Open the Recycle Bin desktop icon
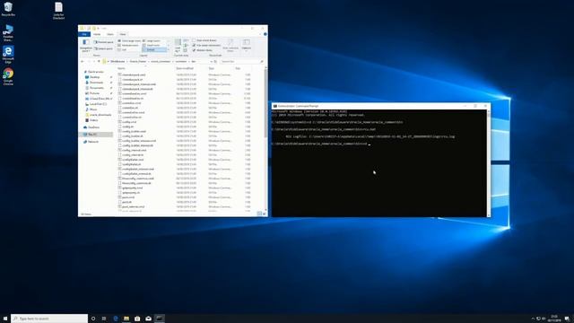Image resolution: width=574 pixels, height=323 pixels. point(8,9)
